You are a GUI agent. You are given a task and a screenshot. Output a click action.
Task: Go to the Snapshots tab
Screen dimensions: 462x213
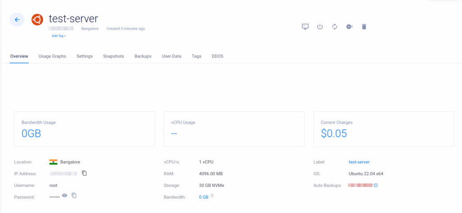click(113, 56)
